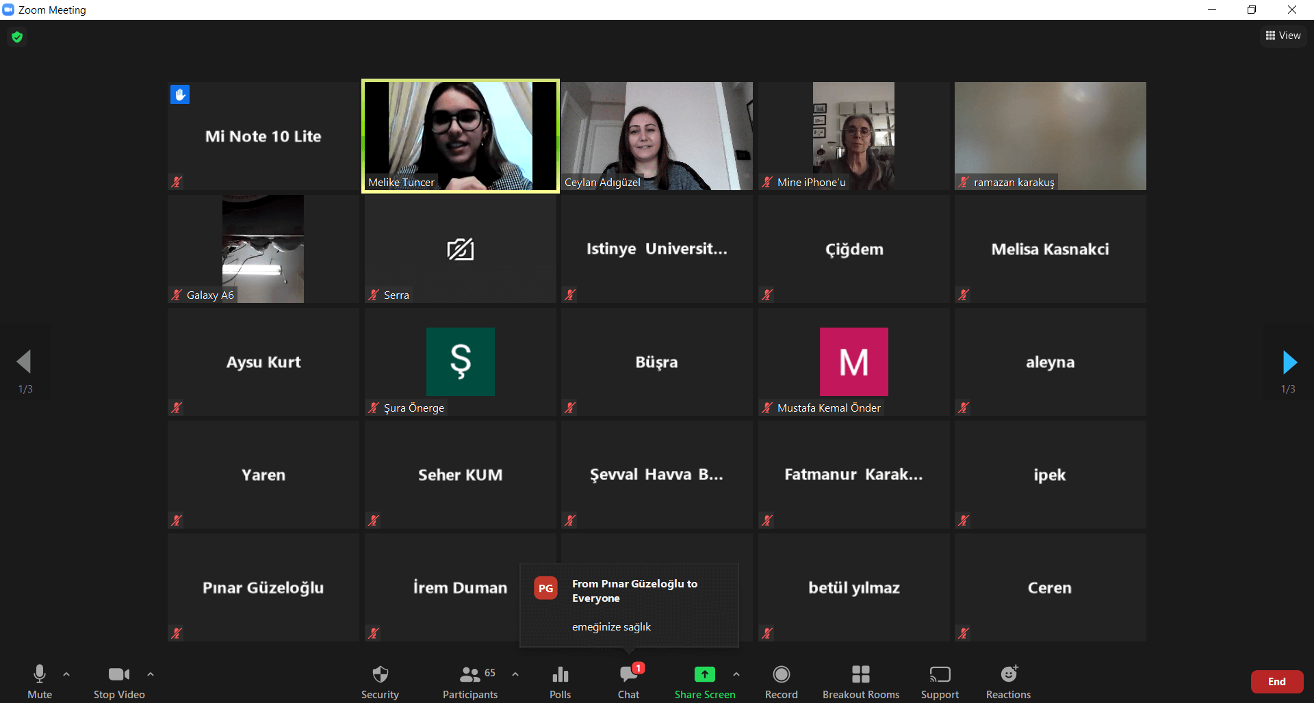Go to next page of participants
This screenshot has width=1314, height=703.
(1289, 362)
